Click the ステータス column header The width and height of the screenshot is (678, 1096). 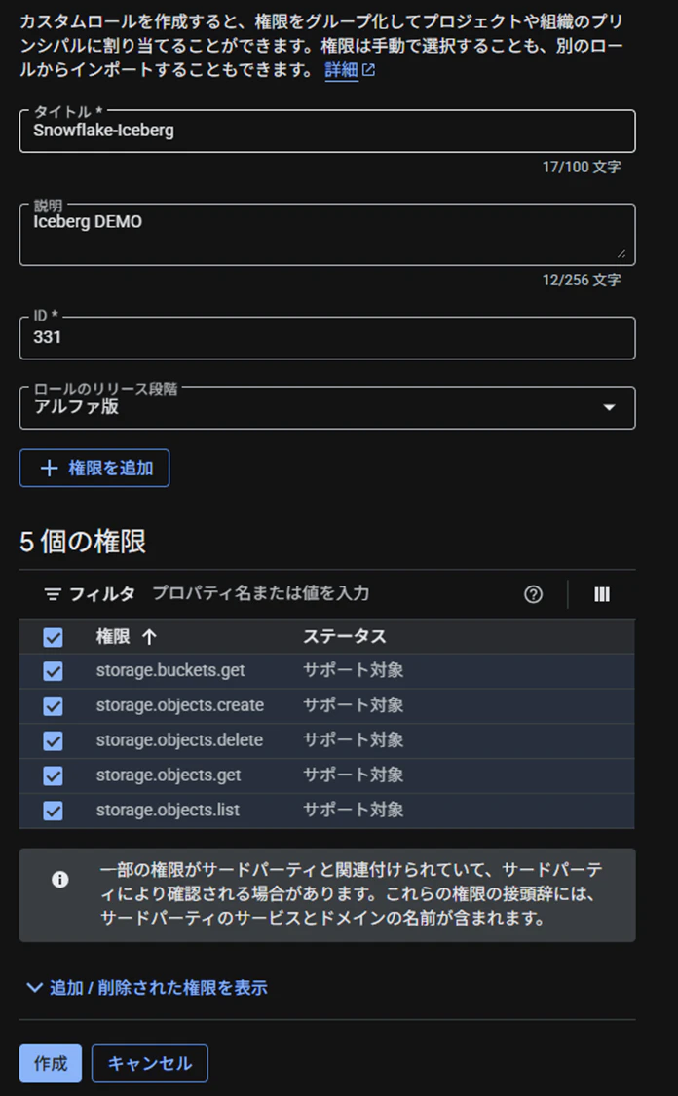tap(345, 636)
